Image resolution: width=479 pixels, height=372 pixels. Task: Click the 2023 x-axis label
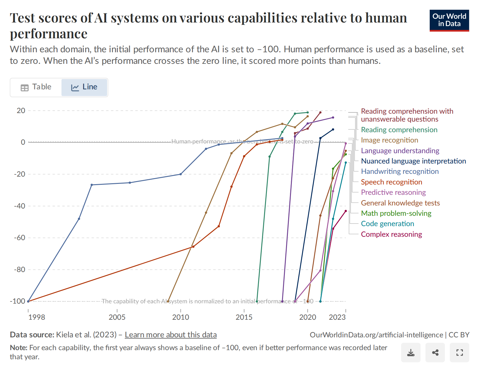coord(337,317)
